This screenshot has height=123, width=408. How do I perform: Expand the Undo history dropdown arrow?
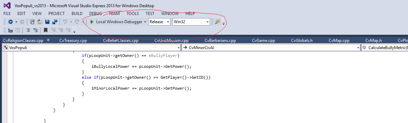click(x=71, y=22)
